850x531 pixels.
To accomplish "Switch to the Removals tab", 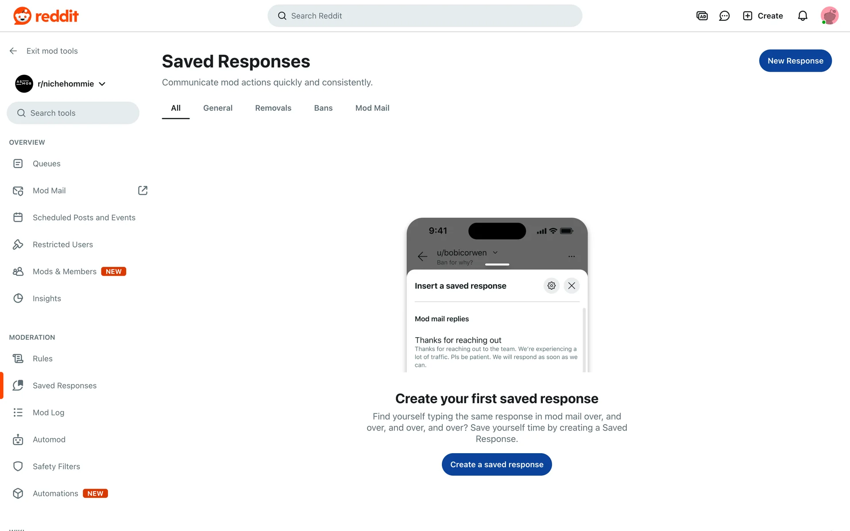I will [x=273, y=108].
